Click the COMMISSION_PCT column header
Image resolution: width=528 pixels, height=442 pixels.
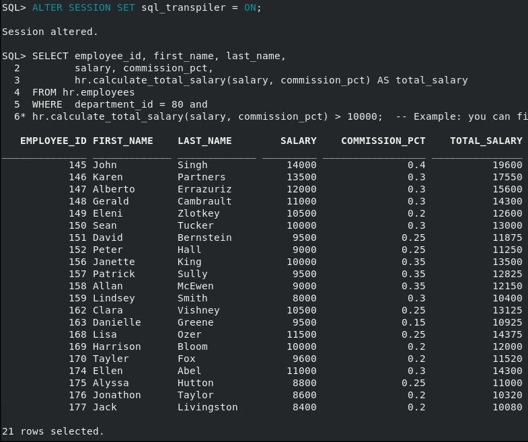click(383, 141)
